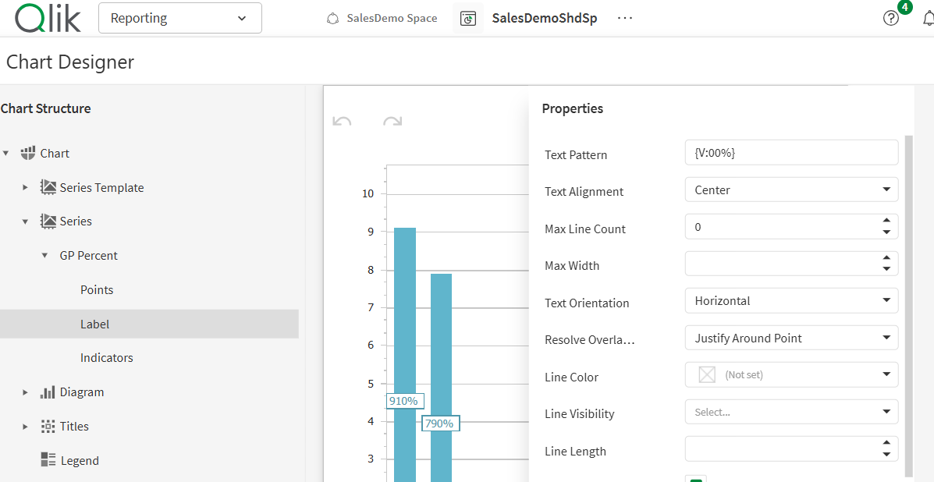The image size is (934, 482).
Task: Open the Line Color picker
Action: pyautogui.click(x=791, y=375)
